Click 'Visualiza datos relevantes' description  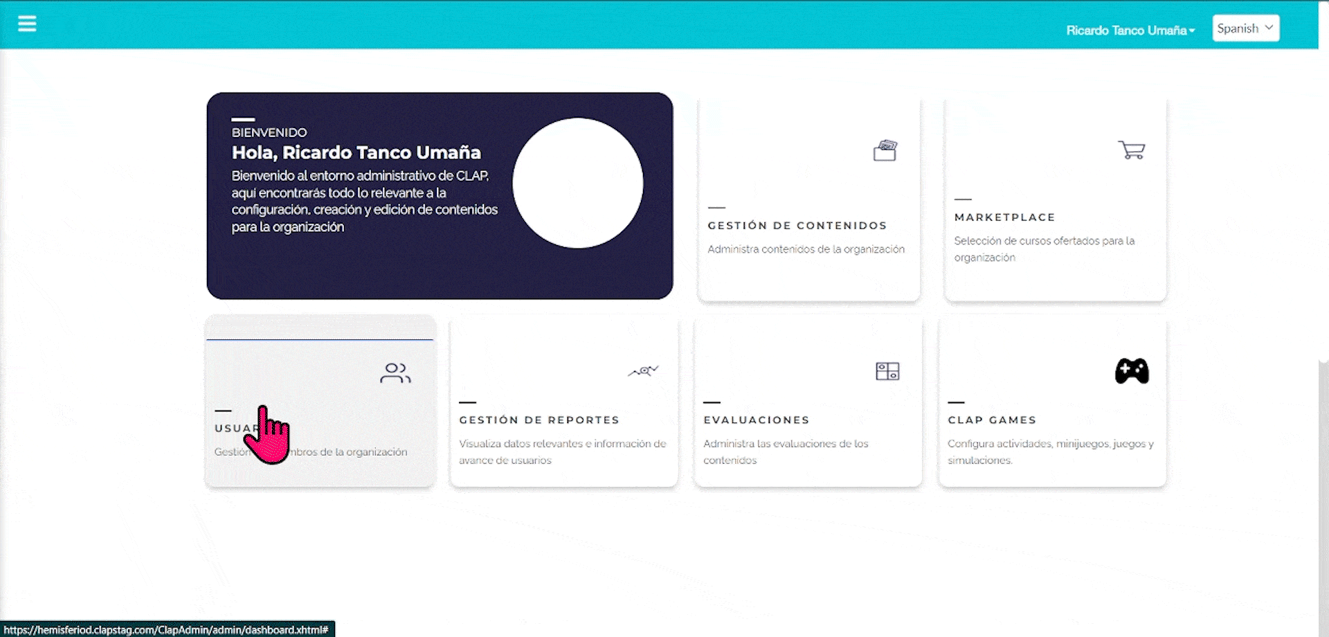pos(562,452)
